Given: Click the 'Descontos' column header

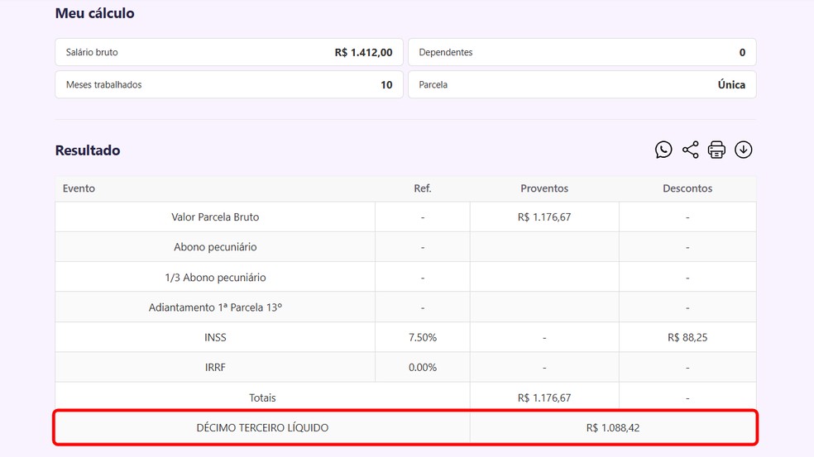Looking at the screenshot, I should tap(687, 188).
